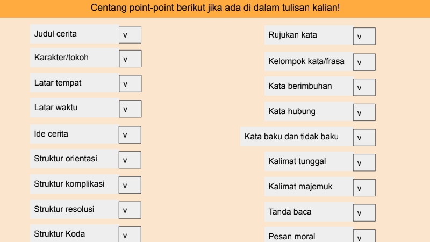
Task: Tick the Kelompok kata/frasa checkbox
Action: [364, 62]
